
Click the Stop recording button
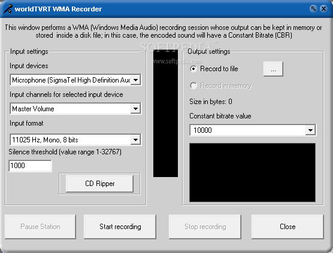click(205, 227)
